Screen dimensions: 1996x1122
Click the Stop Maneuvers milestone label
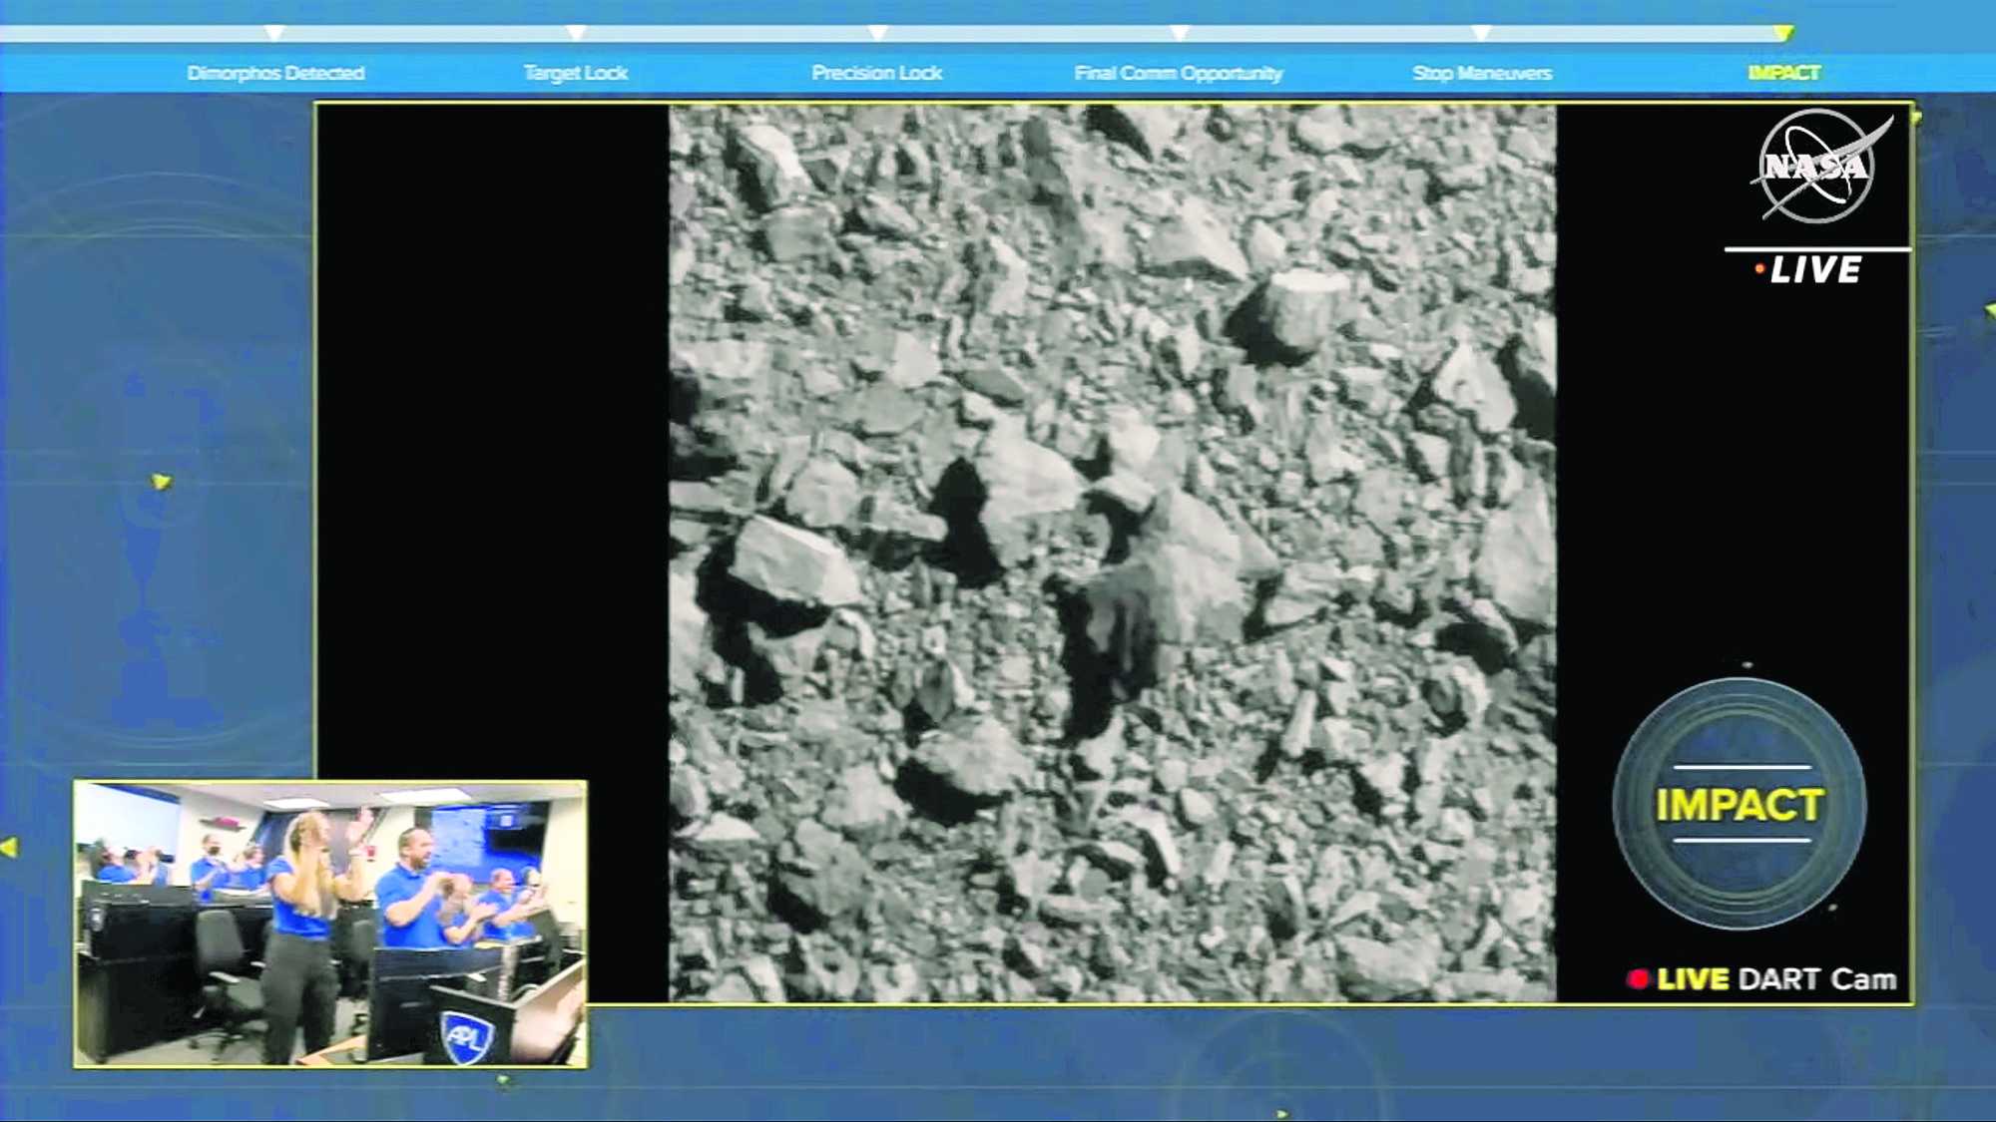click(x=1482, y=73)
